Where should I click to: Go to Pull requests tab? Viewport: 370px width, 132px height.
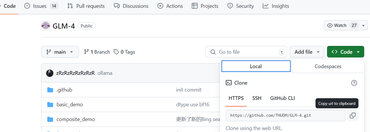coord(86,6)
